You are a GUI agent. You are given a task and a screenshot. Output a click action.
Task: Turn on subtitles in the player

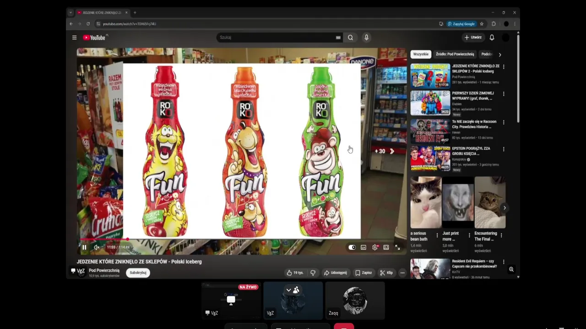364,247
